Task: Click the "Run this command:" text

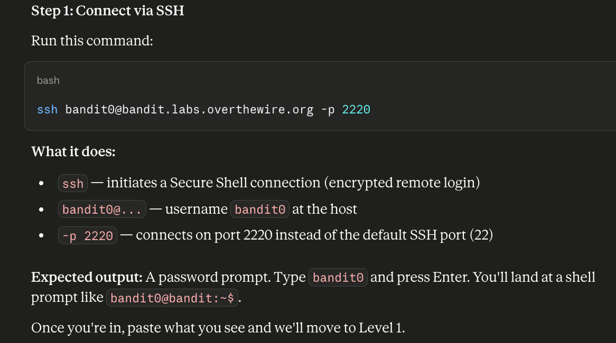Action: tap(92, 41)
